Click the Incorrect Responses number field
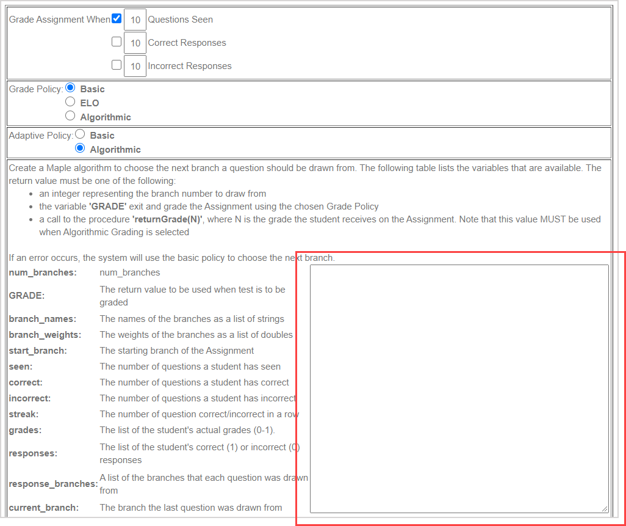Viewport: 626px width, 526px height. point(135,66)
